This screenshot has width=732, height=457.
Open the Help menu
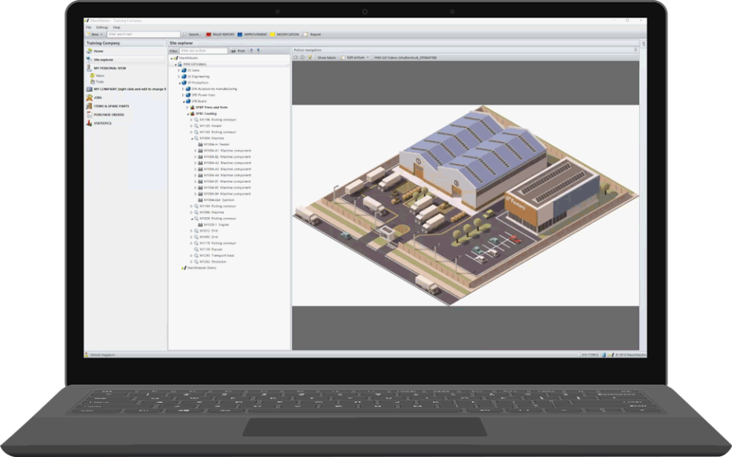pos(116,27)
